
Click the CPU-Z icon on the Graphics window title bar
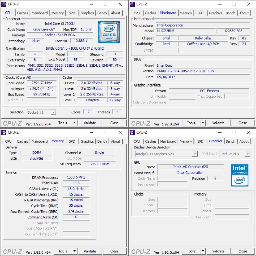pos(132,132)
